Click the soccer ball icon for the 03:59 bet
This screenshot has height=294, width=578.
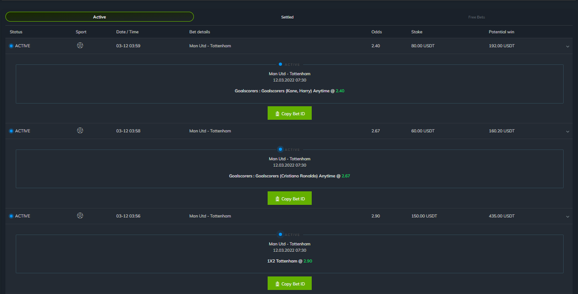(x=80, y=46)
